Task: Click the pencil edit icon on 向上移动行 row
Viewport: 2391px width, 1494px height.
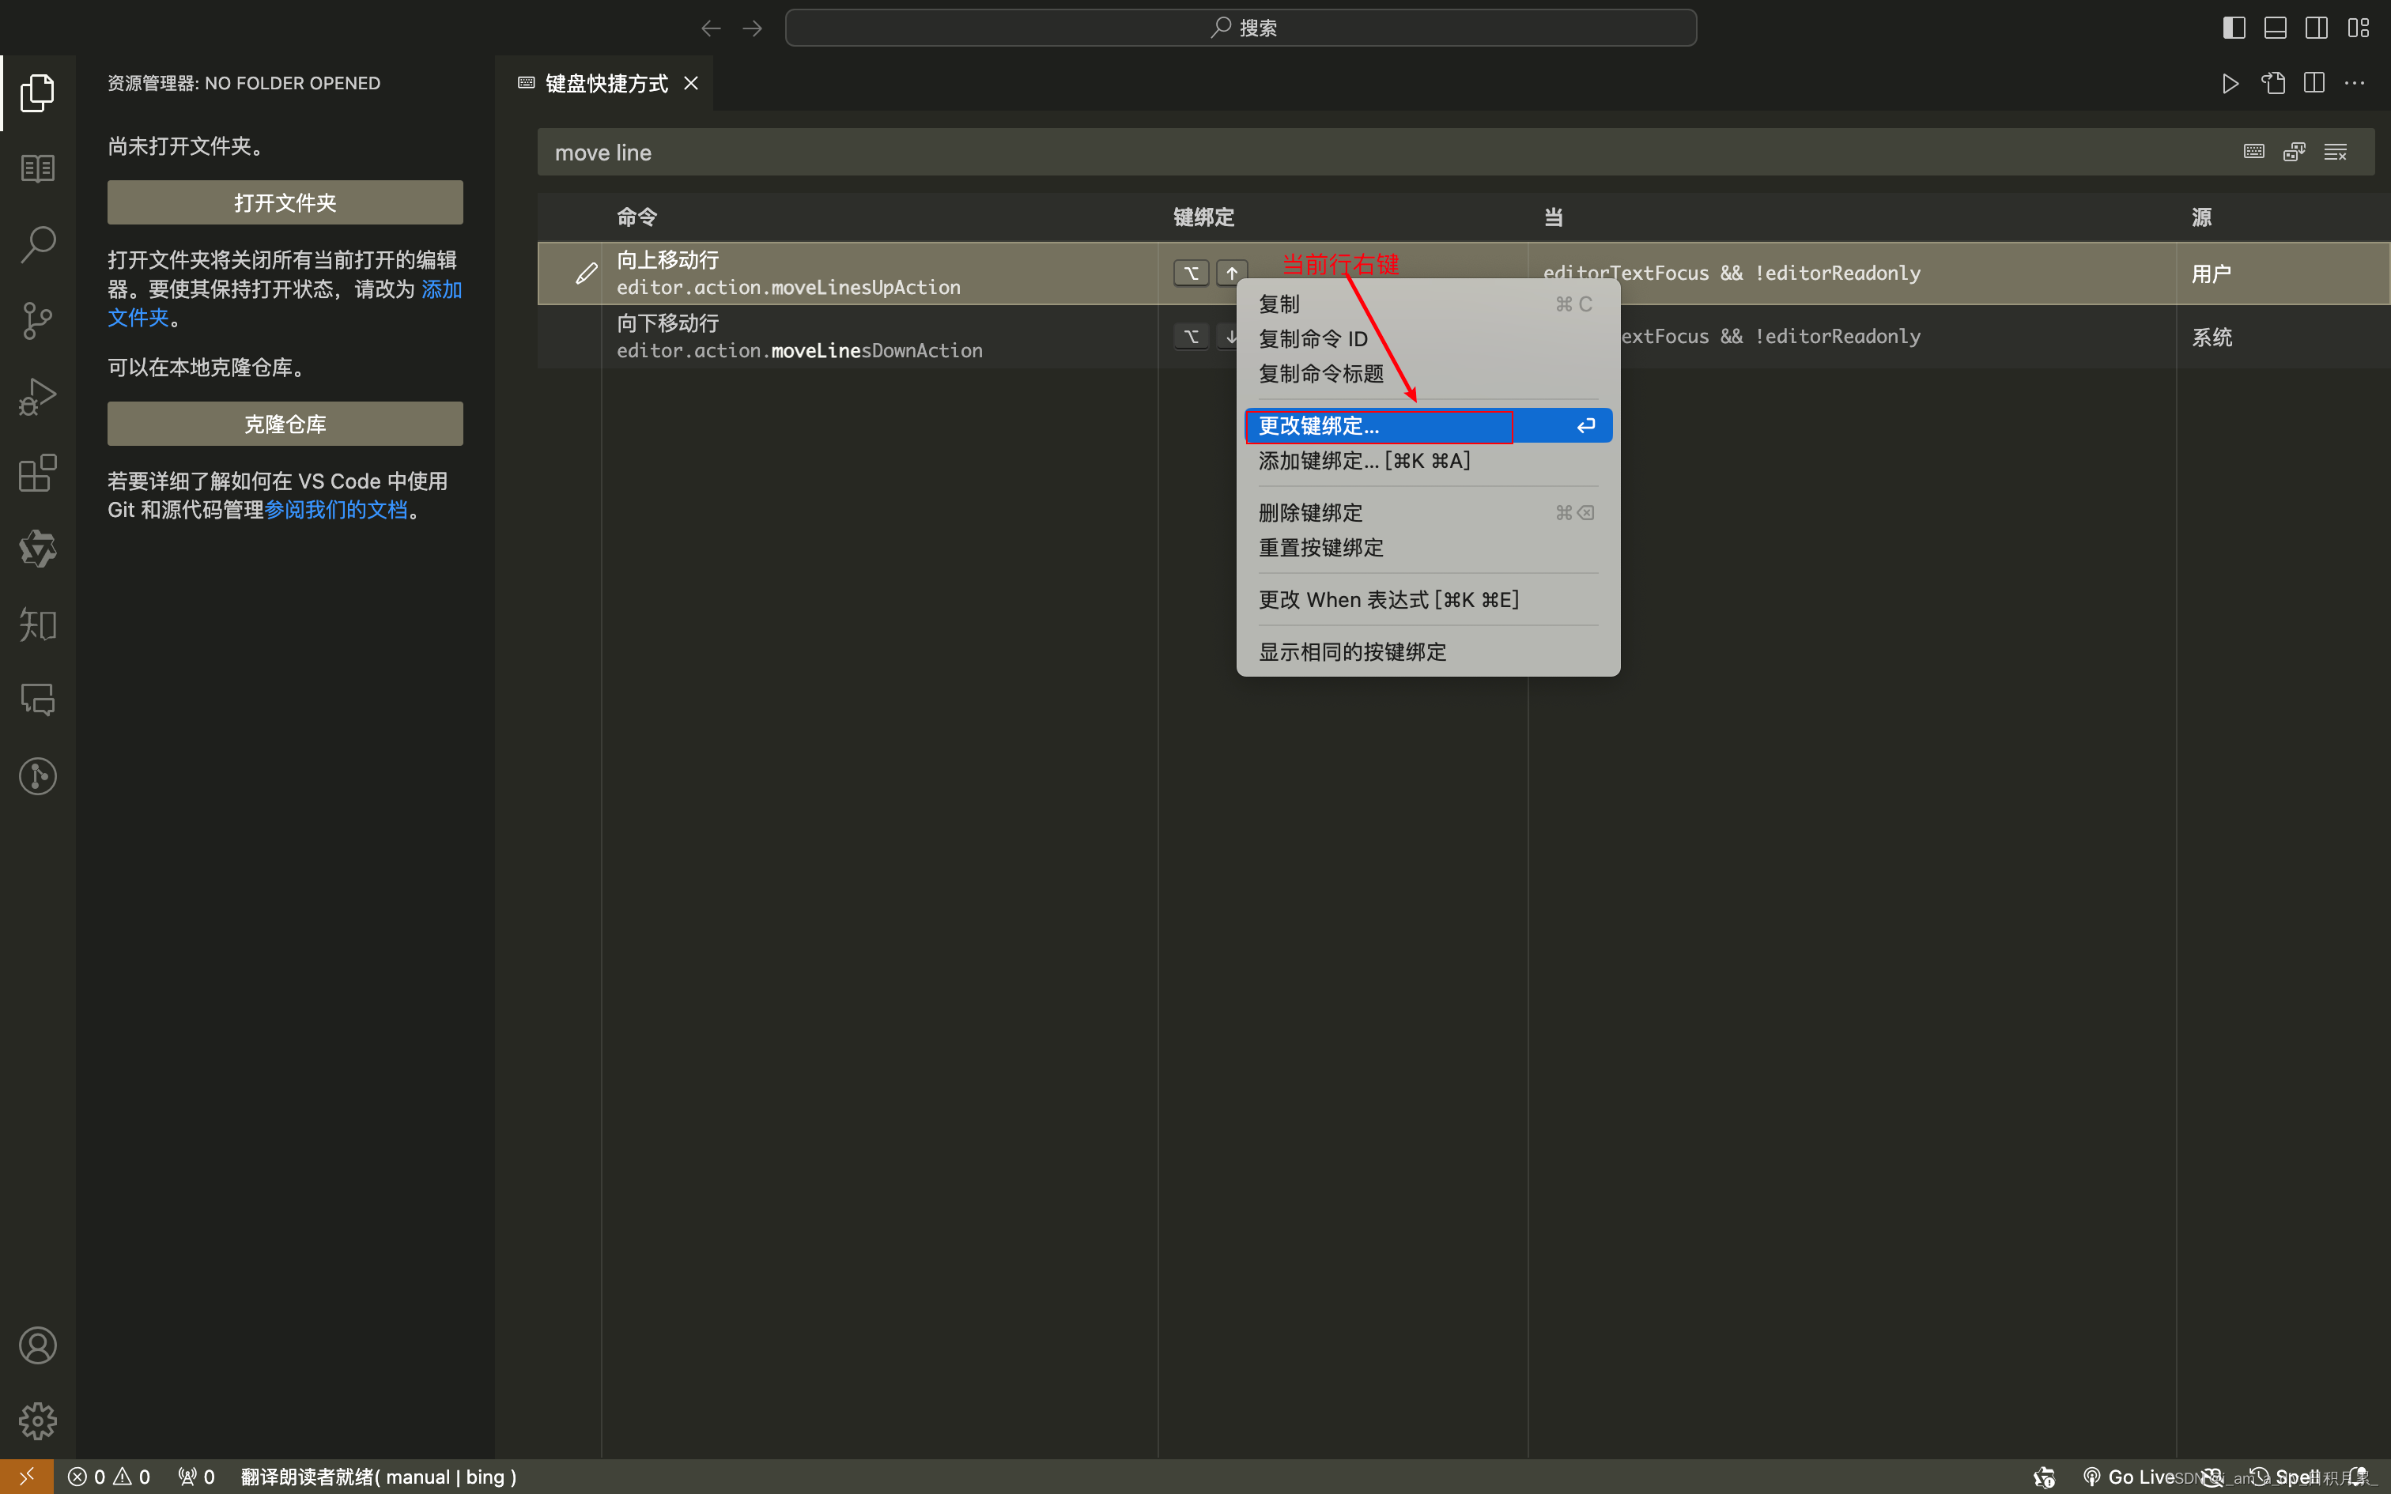Action: click(586, 274)
